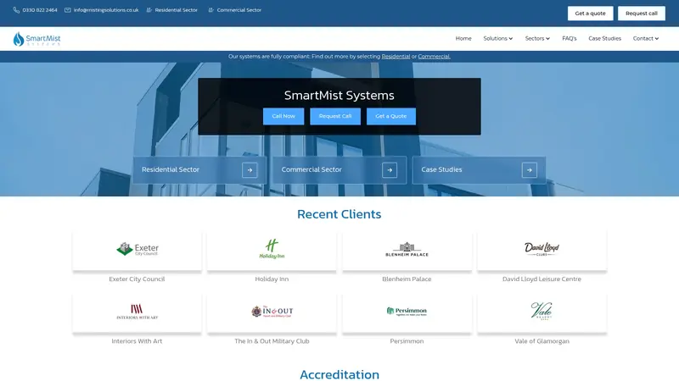Open Case Studies in the navigation bar
Image resolution: width=679 pixels, height=381 pixels.
604,38
